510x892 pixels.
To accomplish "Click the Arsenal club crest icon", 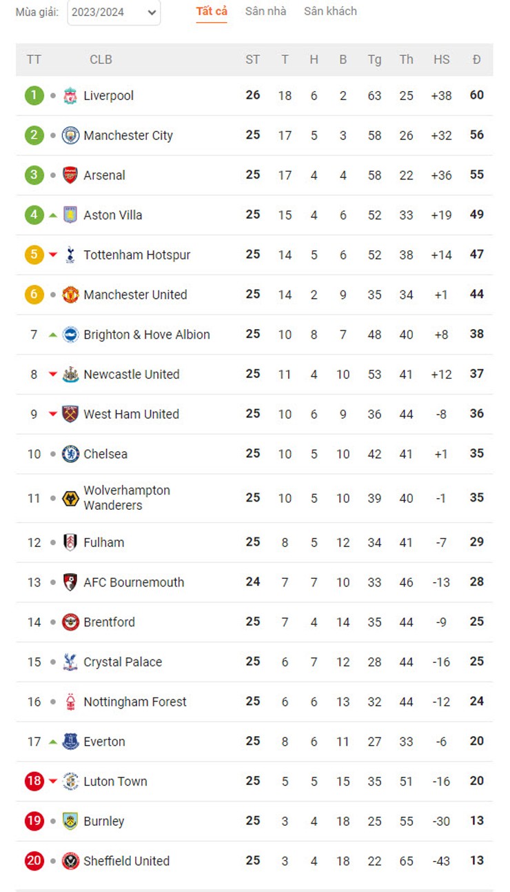I will click(x=70, y=175).
